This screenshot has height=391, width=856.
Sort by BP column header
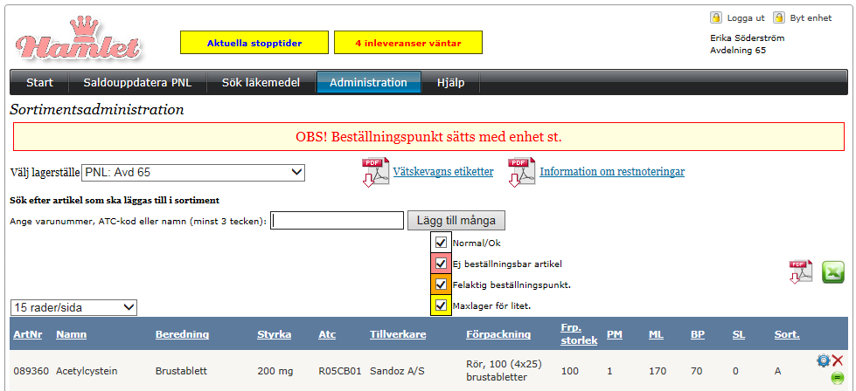(698, 334)
